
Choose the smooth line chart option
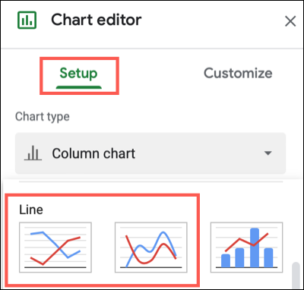coord(151,247)
